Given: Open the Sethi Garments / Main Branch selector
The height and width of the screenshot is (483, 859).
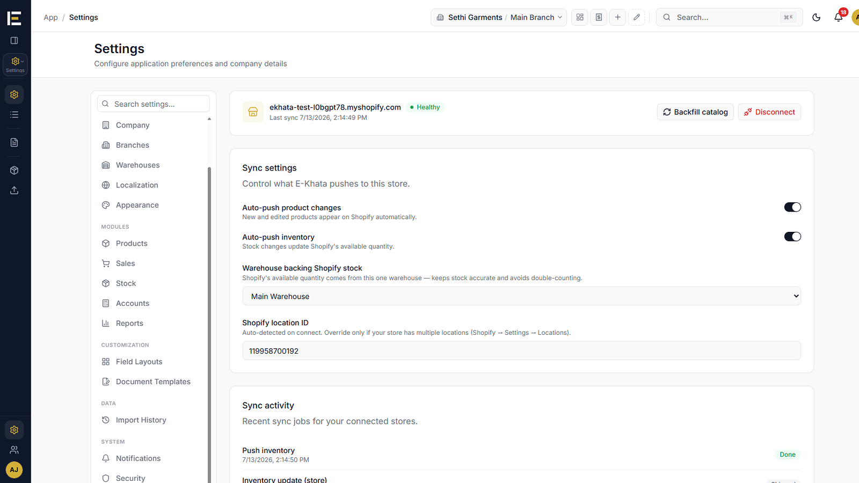Looking at the screenshot, I should [499, 17].
